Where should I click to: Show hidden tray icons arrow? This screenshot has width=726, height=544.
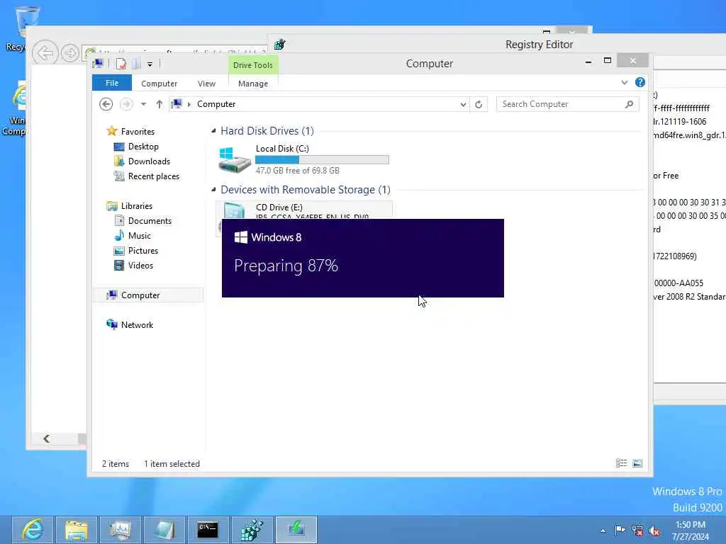click(603, 531)
